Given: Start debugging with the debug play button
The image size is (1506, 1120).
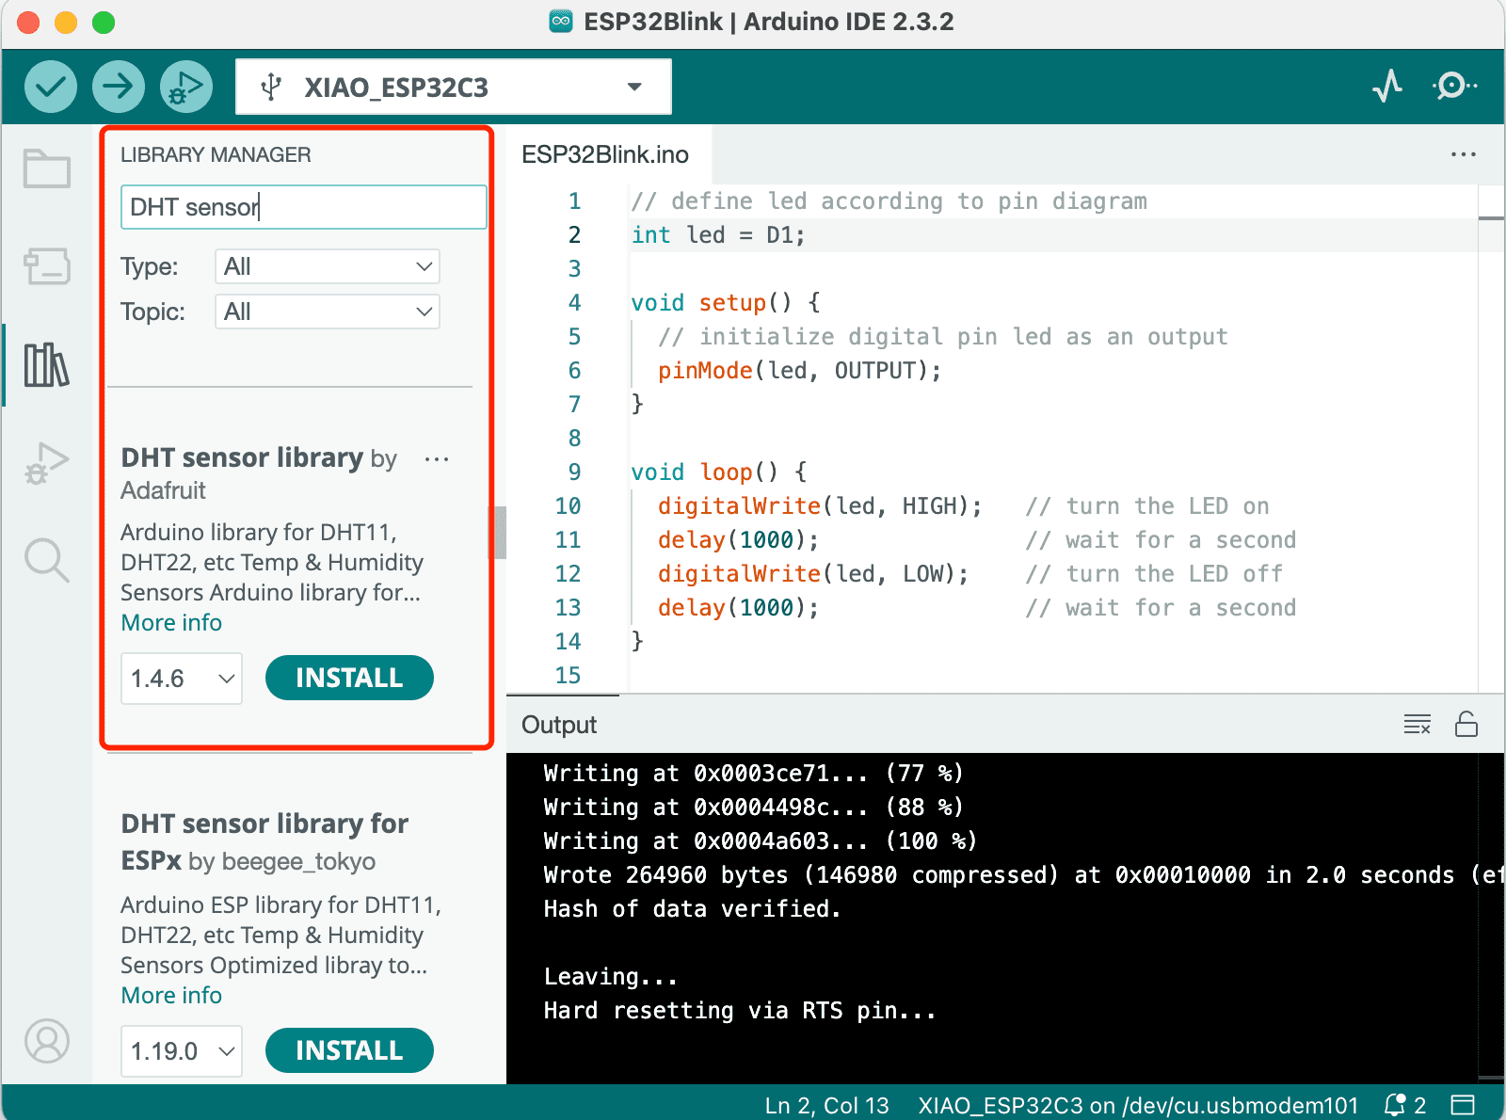Looking at the screenshot, I should 185,87.
